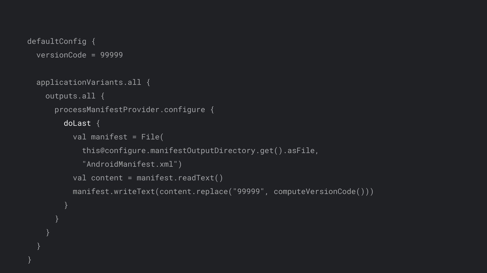Select the 99999 value after versionCode

click(x=112, y=55)
